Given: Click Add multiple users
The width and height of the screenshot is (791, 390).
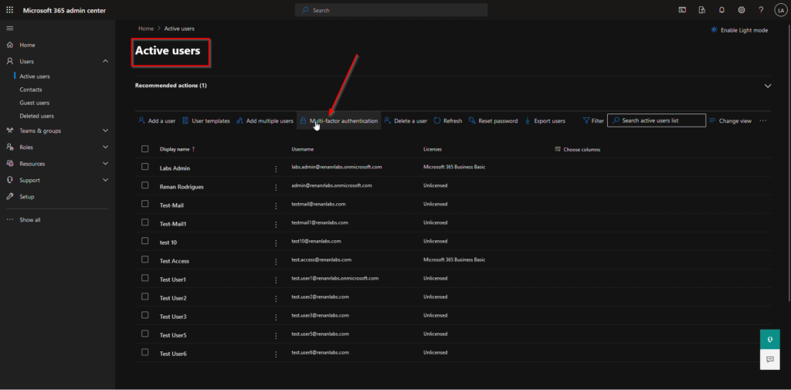Looking at the screenshot, I should (x=265, y=121).
